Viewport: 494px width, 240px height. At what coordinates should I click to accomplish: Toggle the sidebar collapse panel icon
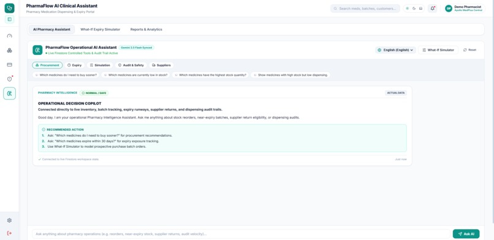(x=9, y=20)
